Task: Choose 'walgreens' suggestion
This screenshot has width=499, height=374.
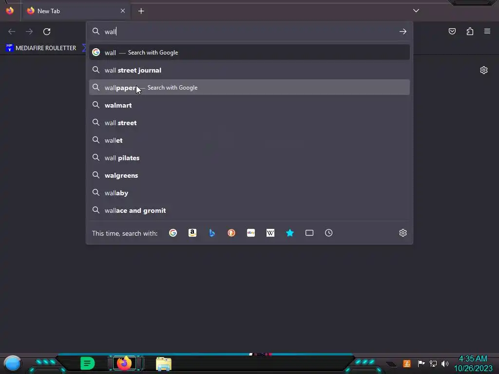Action: click(x=249, y=175)
